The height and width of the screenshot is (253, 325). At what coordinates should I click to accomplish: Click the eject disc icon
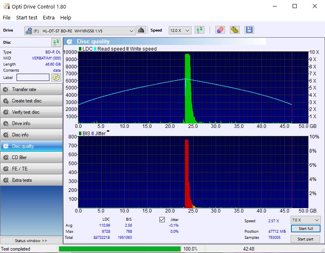141,30
